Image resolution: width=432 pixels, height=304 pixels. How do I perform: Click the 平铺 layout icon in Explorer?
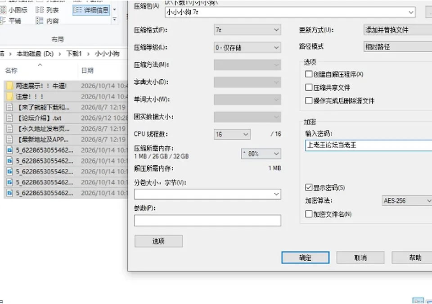pos(3,21)
